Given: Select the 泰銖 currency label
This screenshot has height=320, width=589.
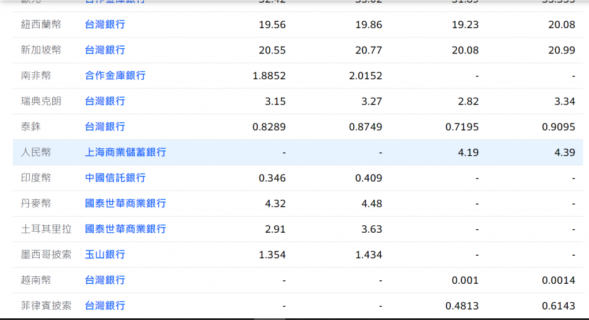Looking at the screenshot, I should pyautogui.click(x=31, y=126).
